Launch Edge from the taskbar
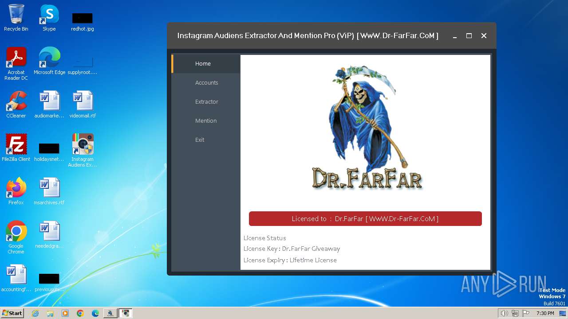Image resolution: width=568 pixels, height=319 pixels. (95, 313)
